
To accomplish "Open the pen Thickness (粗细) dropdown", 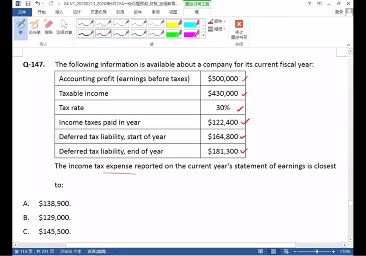I will pyautogui.click(x=217, y=28).
